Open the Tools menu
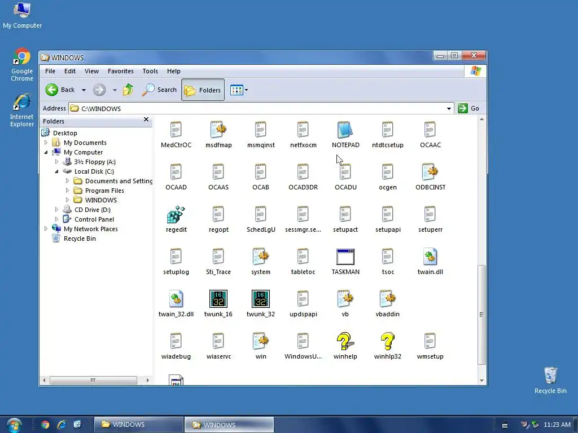The image size is (578, 433). tap(150, 71)
